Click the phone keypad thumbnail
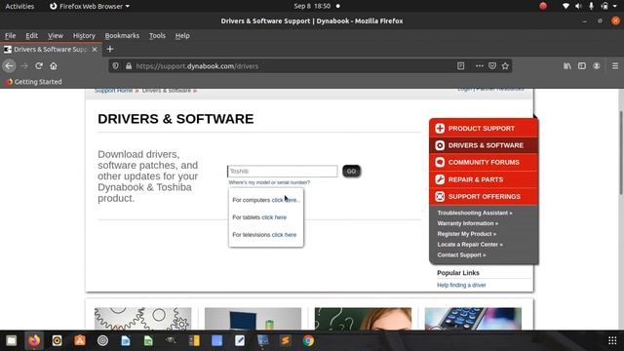Viewport: 624px width, 351px height. [473, 319]
